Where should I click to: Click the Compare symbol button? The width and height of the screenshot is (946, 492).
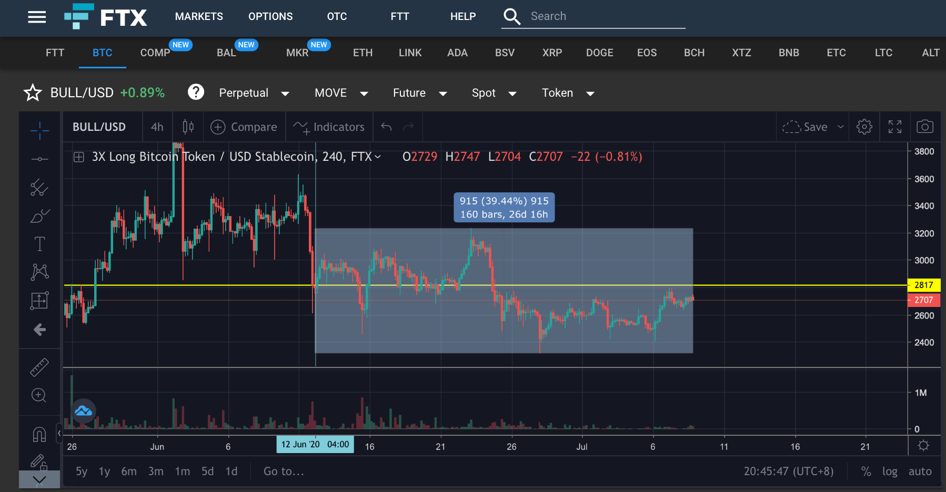click(x=244, y=127)
